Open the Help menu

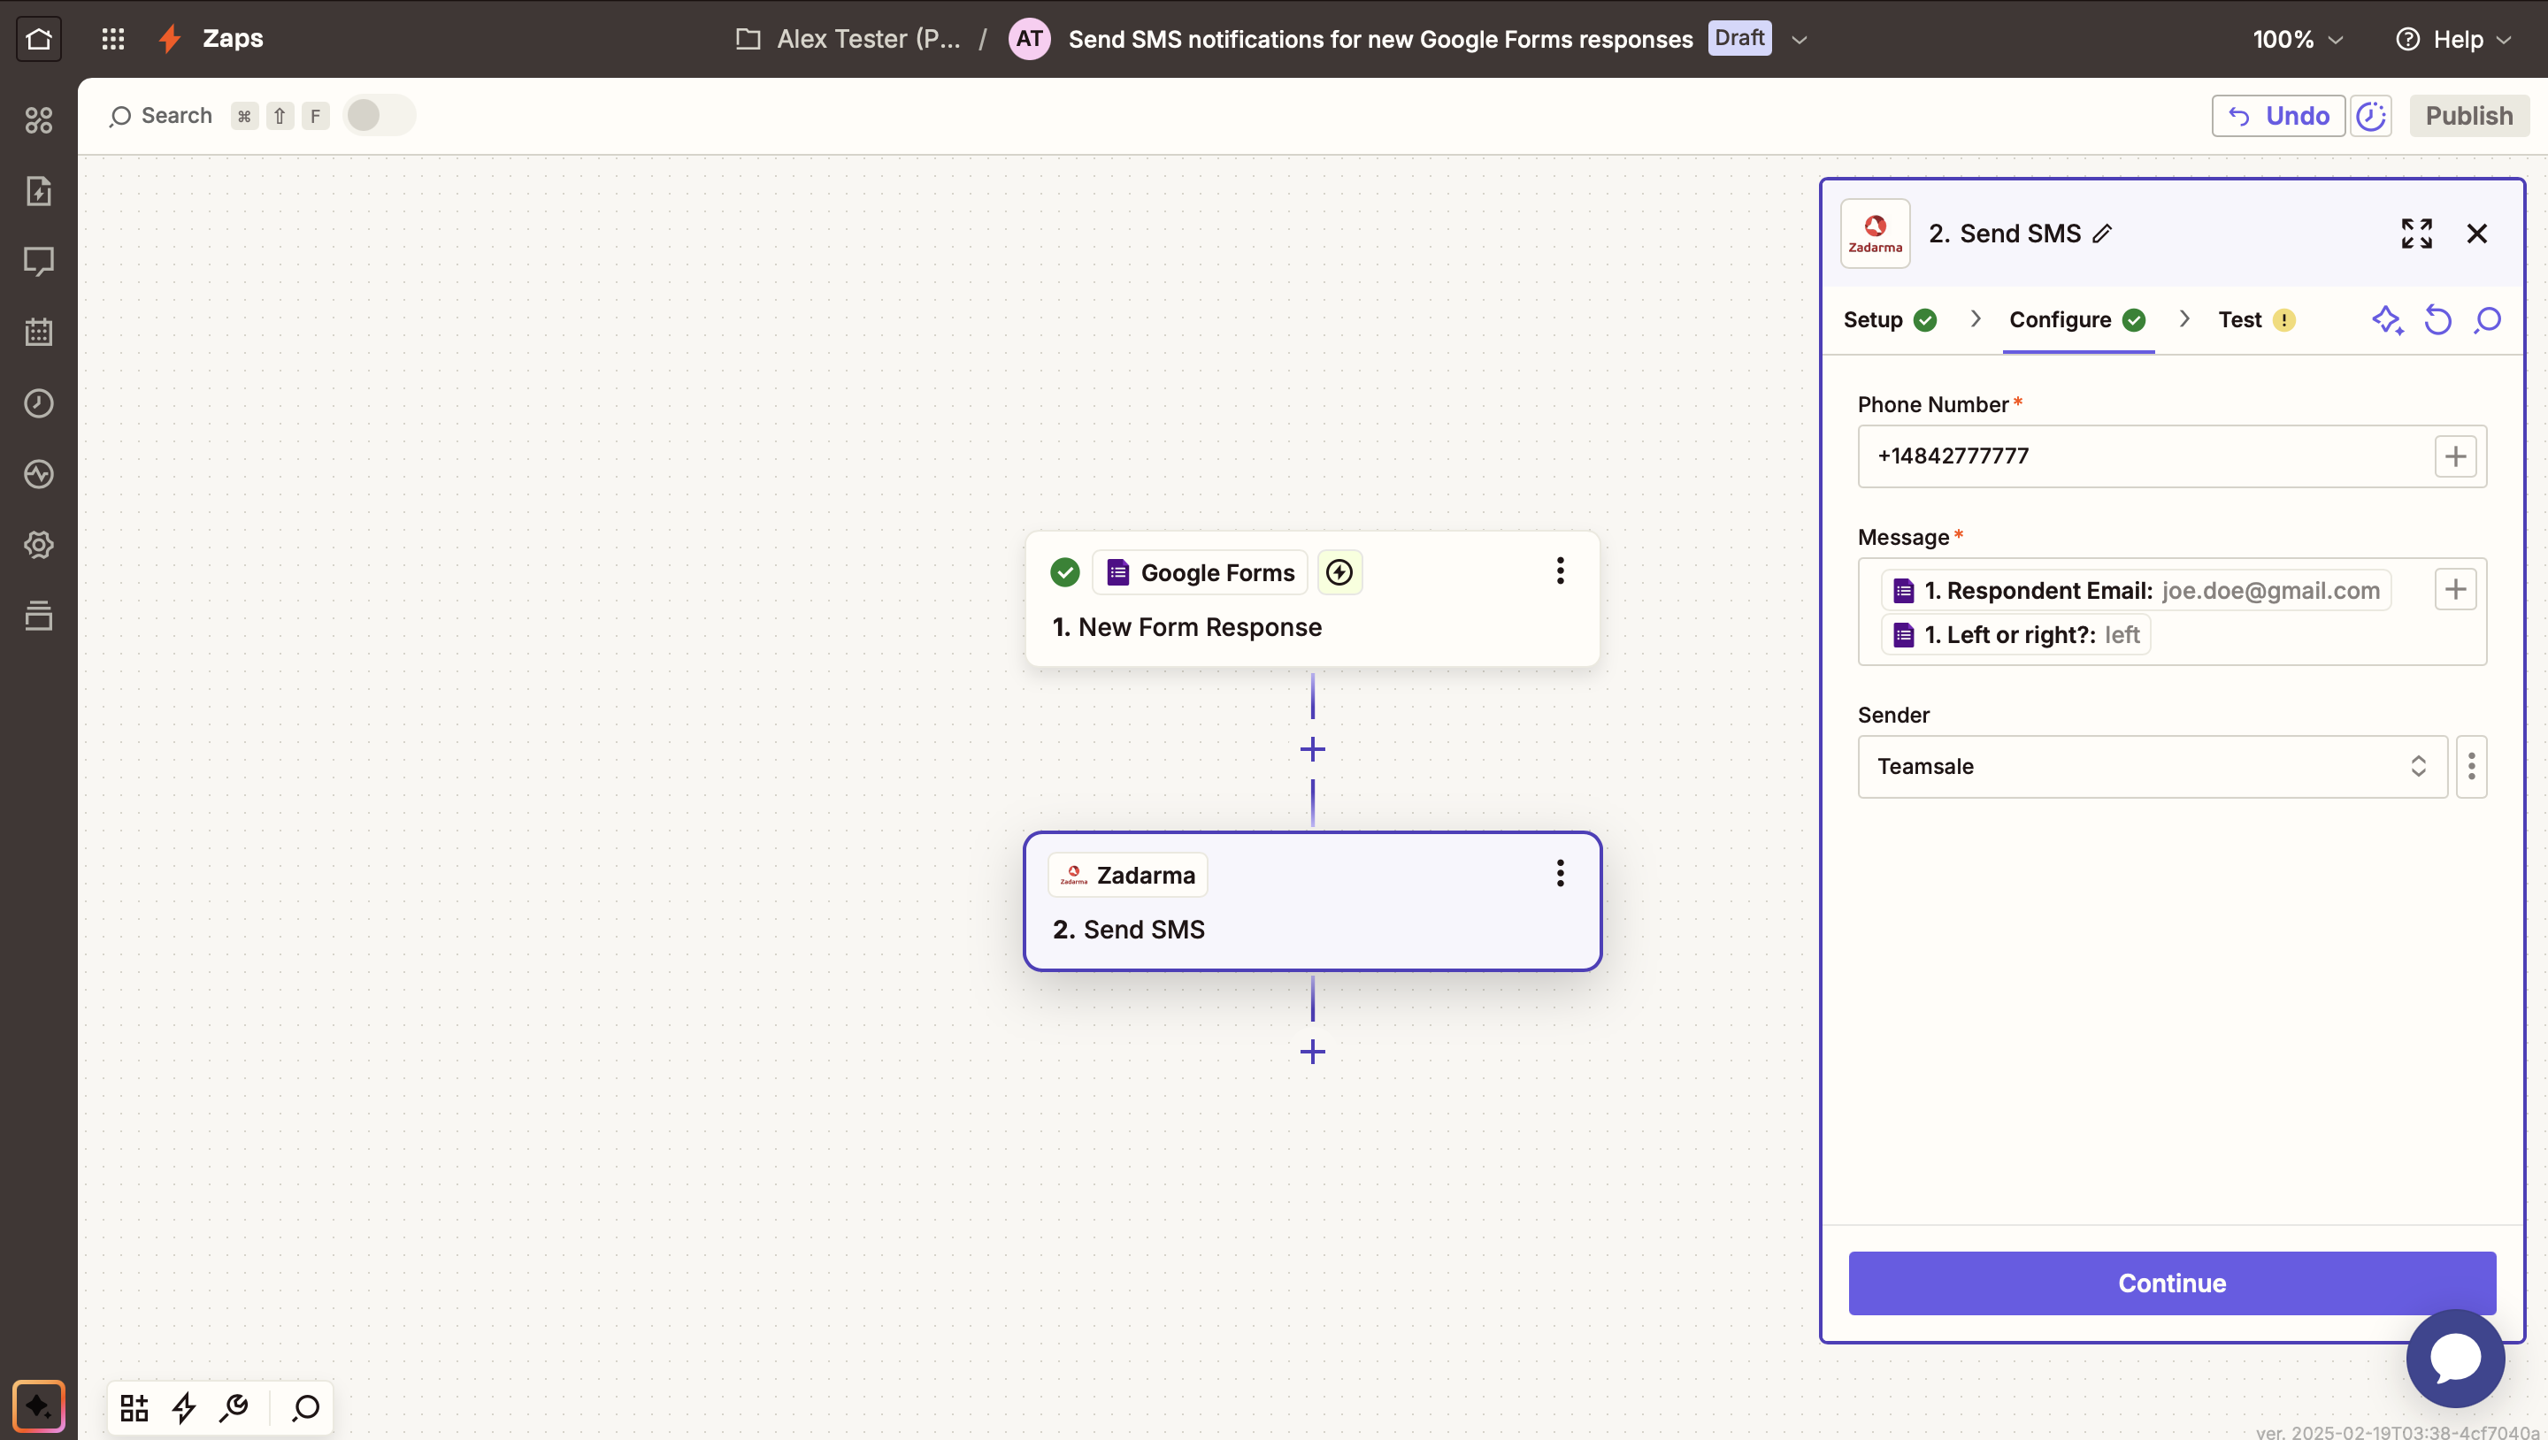point(2453,40)
